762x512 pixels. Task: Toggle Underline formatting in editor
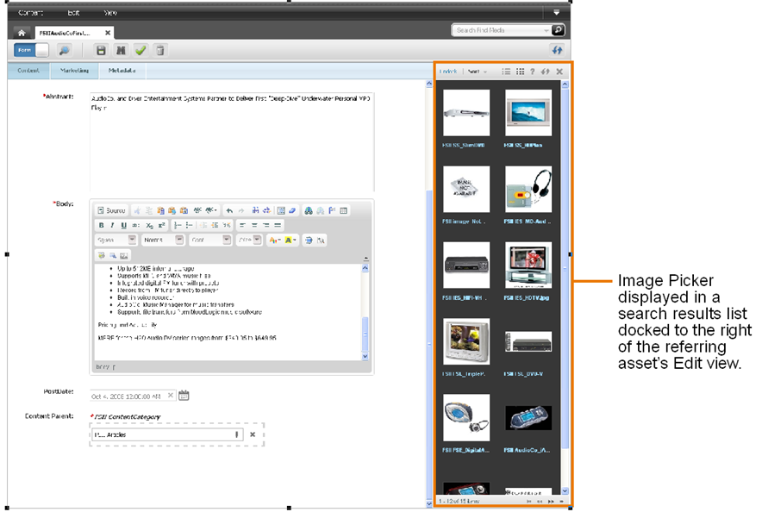pos(123,225)
